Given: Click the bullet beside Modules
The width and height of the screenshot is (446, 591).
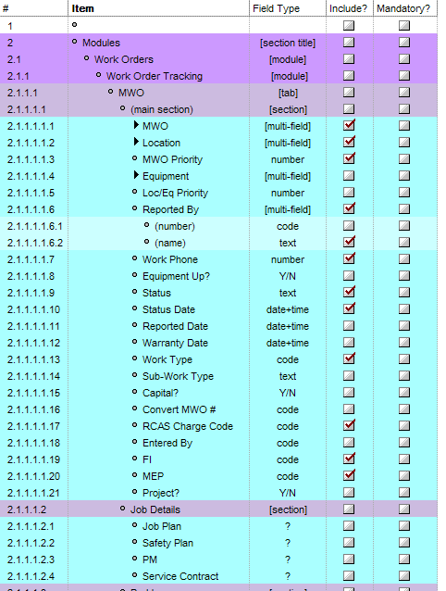Looking at the screenshot, I should coord(74,42).
